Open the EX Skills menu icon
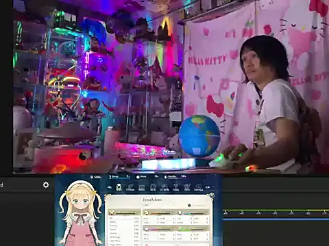This screenshot has height=246, width=329. point(164,187)
